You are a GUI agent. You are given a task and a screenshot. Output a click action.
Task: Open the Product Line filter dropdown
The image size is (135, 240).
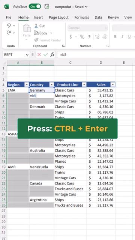click(84, 85)
